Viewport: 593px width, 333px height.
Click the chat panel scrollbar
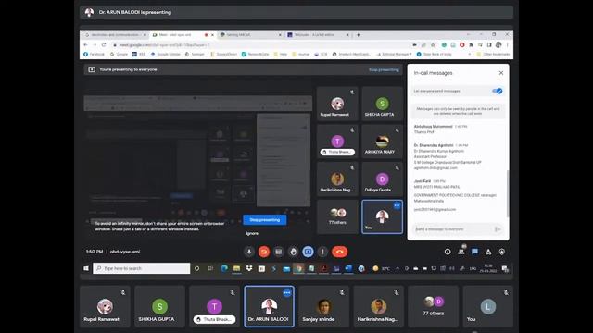point(508,193)
